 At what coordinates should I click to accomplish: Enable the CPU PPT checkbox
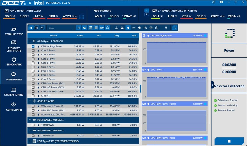point(33,96)
